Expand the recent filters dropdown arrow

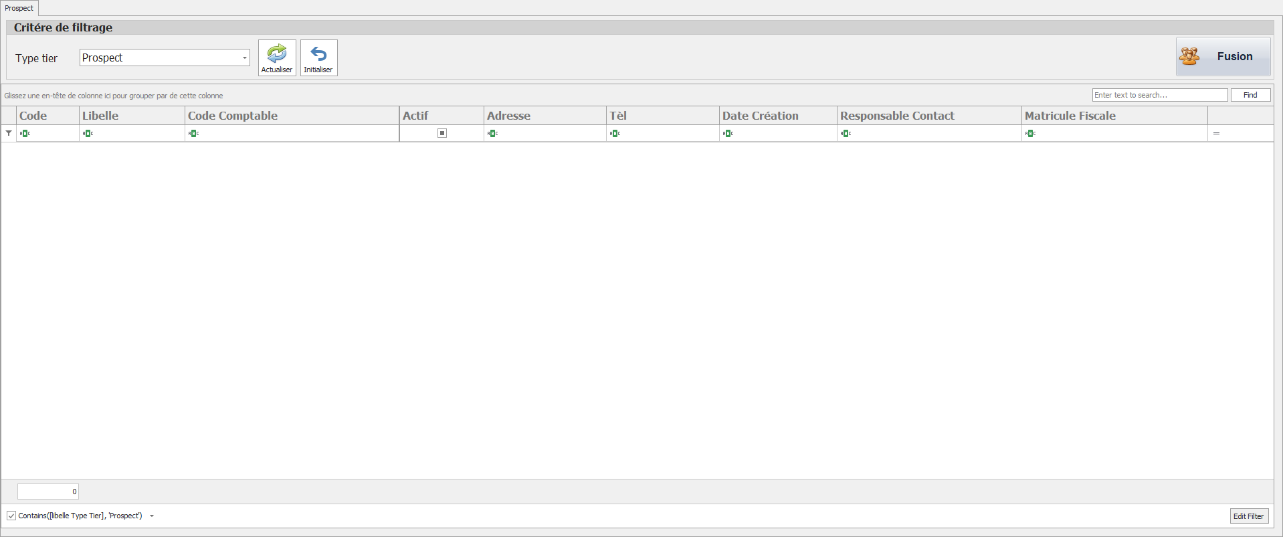coord(152,516)
